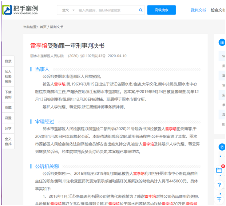
Task: Open 目录 in the left sidebar
Action: (8, 61)
